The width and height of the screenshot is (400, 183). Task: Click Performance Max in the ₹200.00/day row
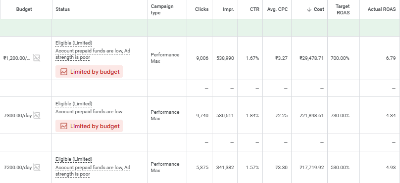click(165, 167)
